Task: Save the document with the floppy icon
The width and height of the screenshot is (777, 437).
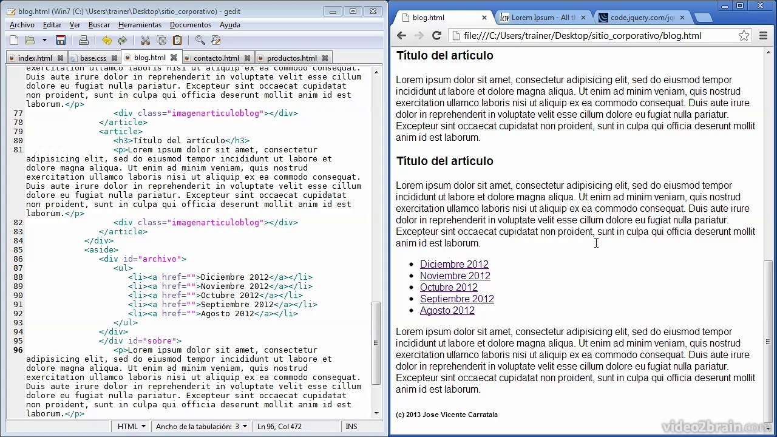Action: (61, 41)
